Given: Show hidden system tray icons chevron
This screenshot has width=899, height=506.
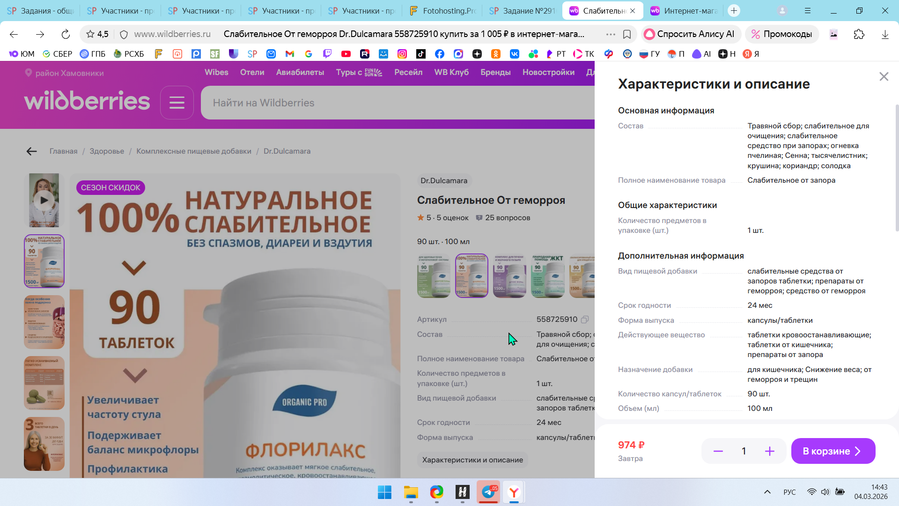Looking at the screenshot, I should click(x=767, y=492).
